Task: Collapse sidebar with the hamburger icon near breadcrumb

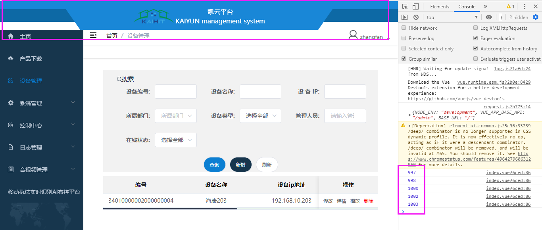Action: click(93, 35)
